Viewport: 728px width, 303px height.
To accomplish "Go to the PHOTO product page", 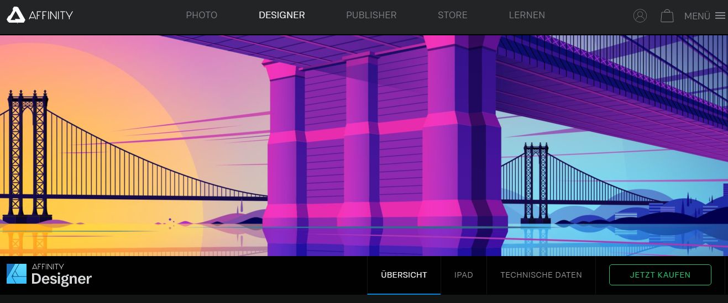I will click(201, 15).
